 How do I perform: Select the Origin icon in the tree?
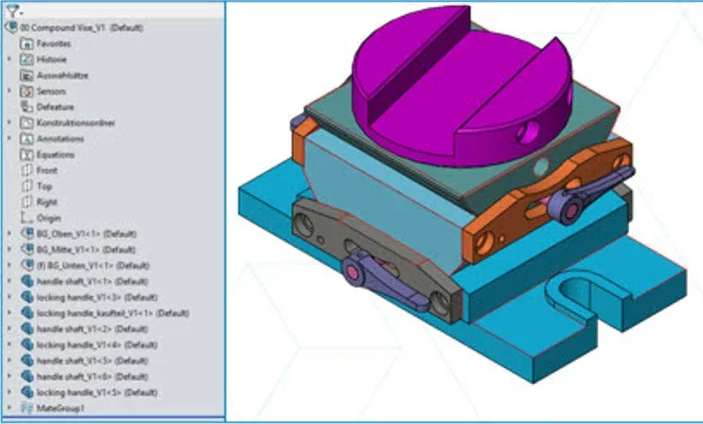(x=27, y=218)
